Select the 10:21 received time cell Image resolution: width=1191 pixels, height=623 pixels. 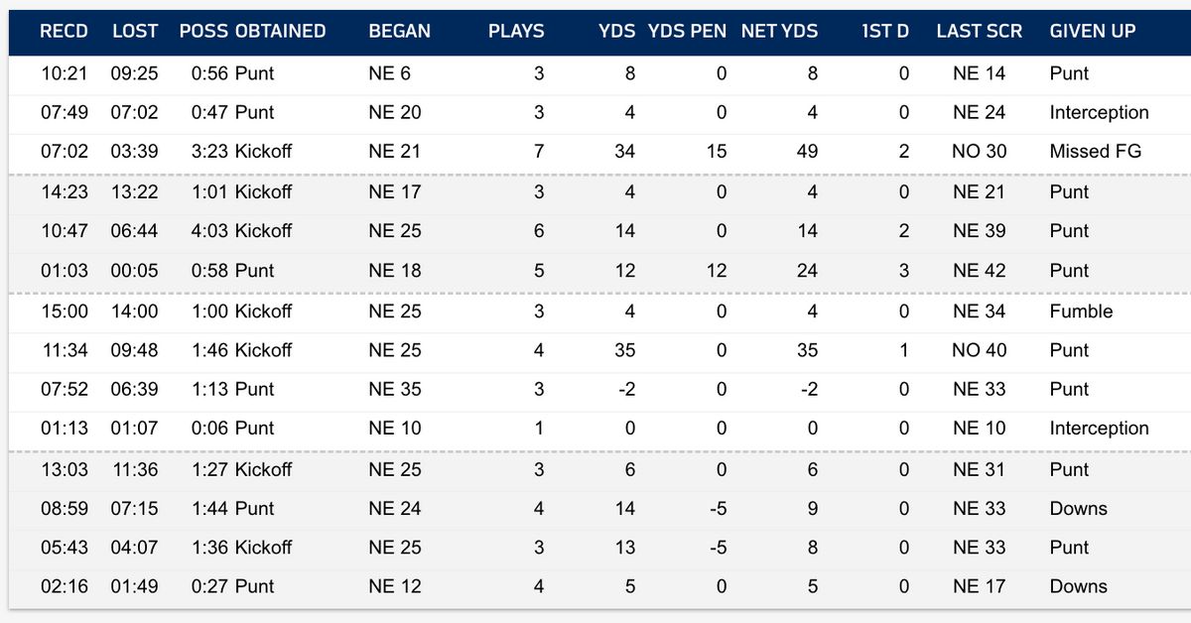pos(64,73)
